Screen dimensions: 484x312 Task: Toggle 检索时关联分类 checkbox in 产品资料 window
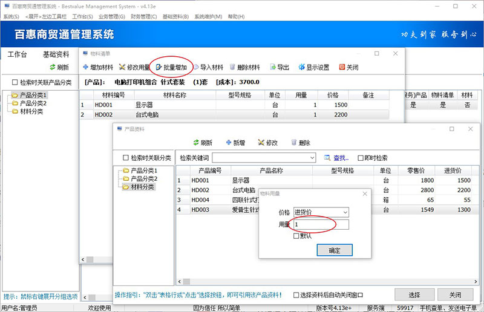[126, 158]
